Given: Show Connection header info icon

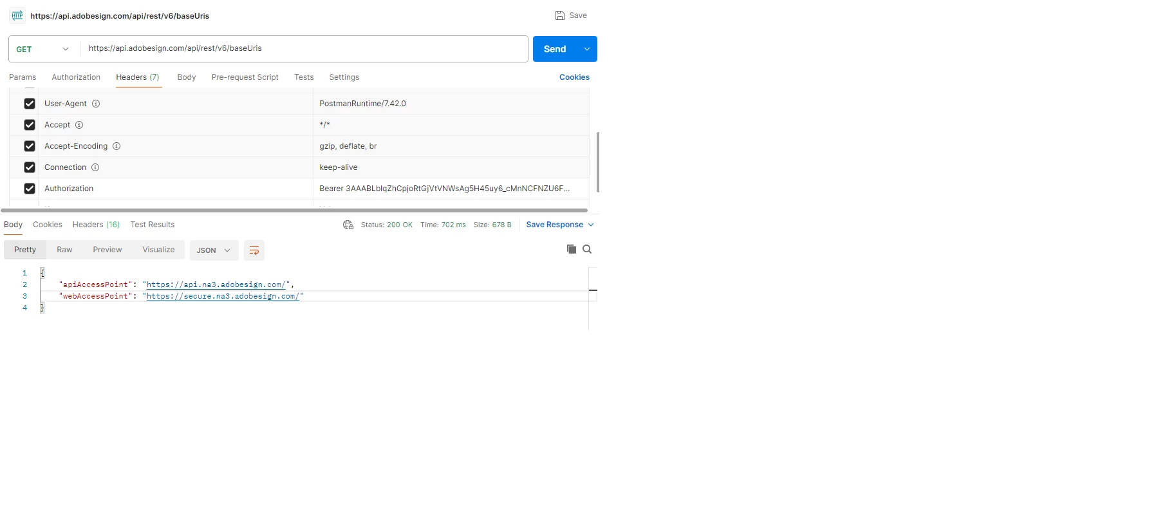Looking at the screenshot, I should point(95,167).
